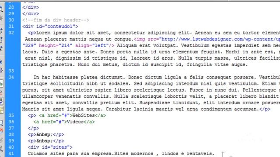The width and height of the screenshot is (280, 157).
Task: Click line number 40 in the gutter
Action: point(11,147)
